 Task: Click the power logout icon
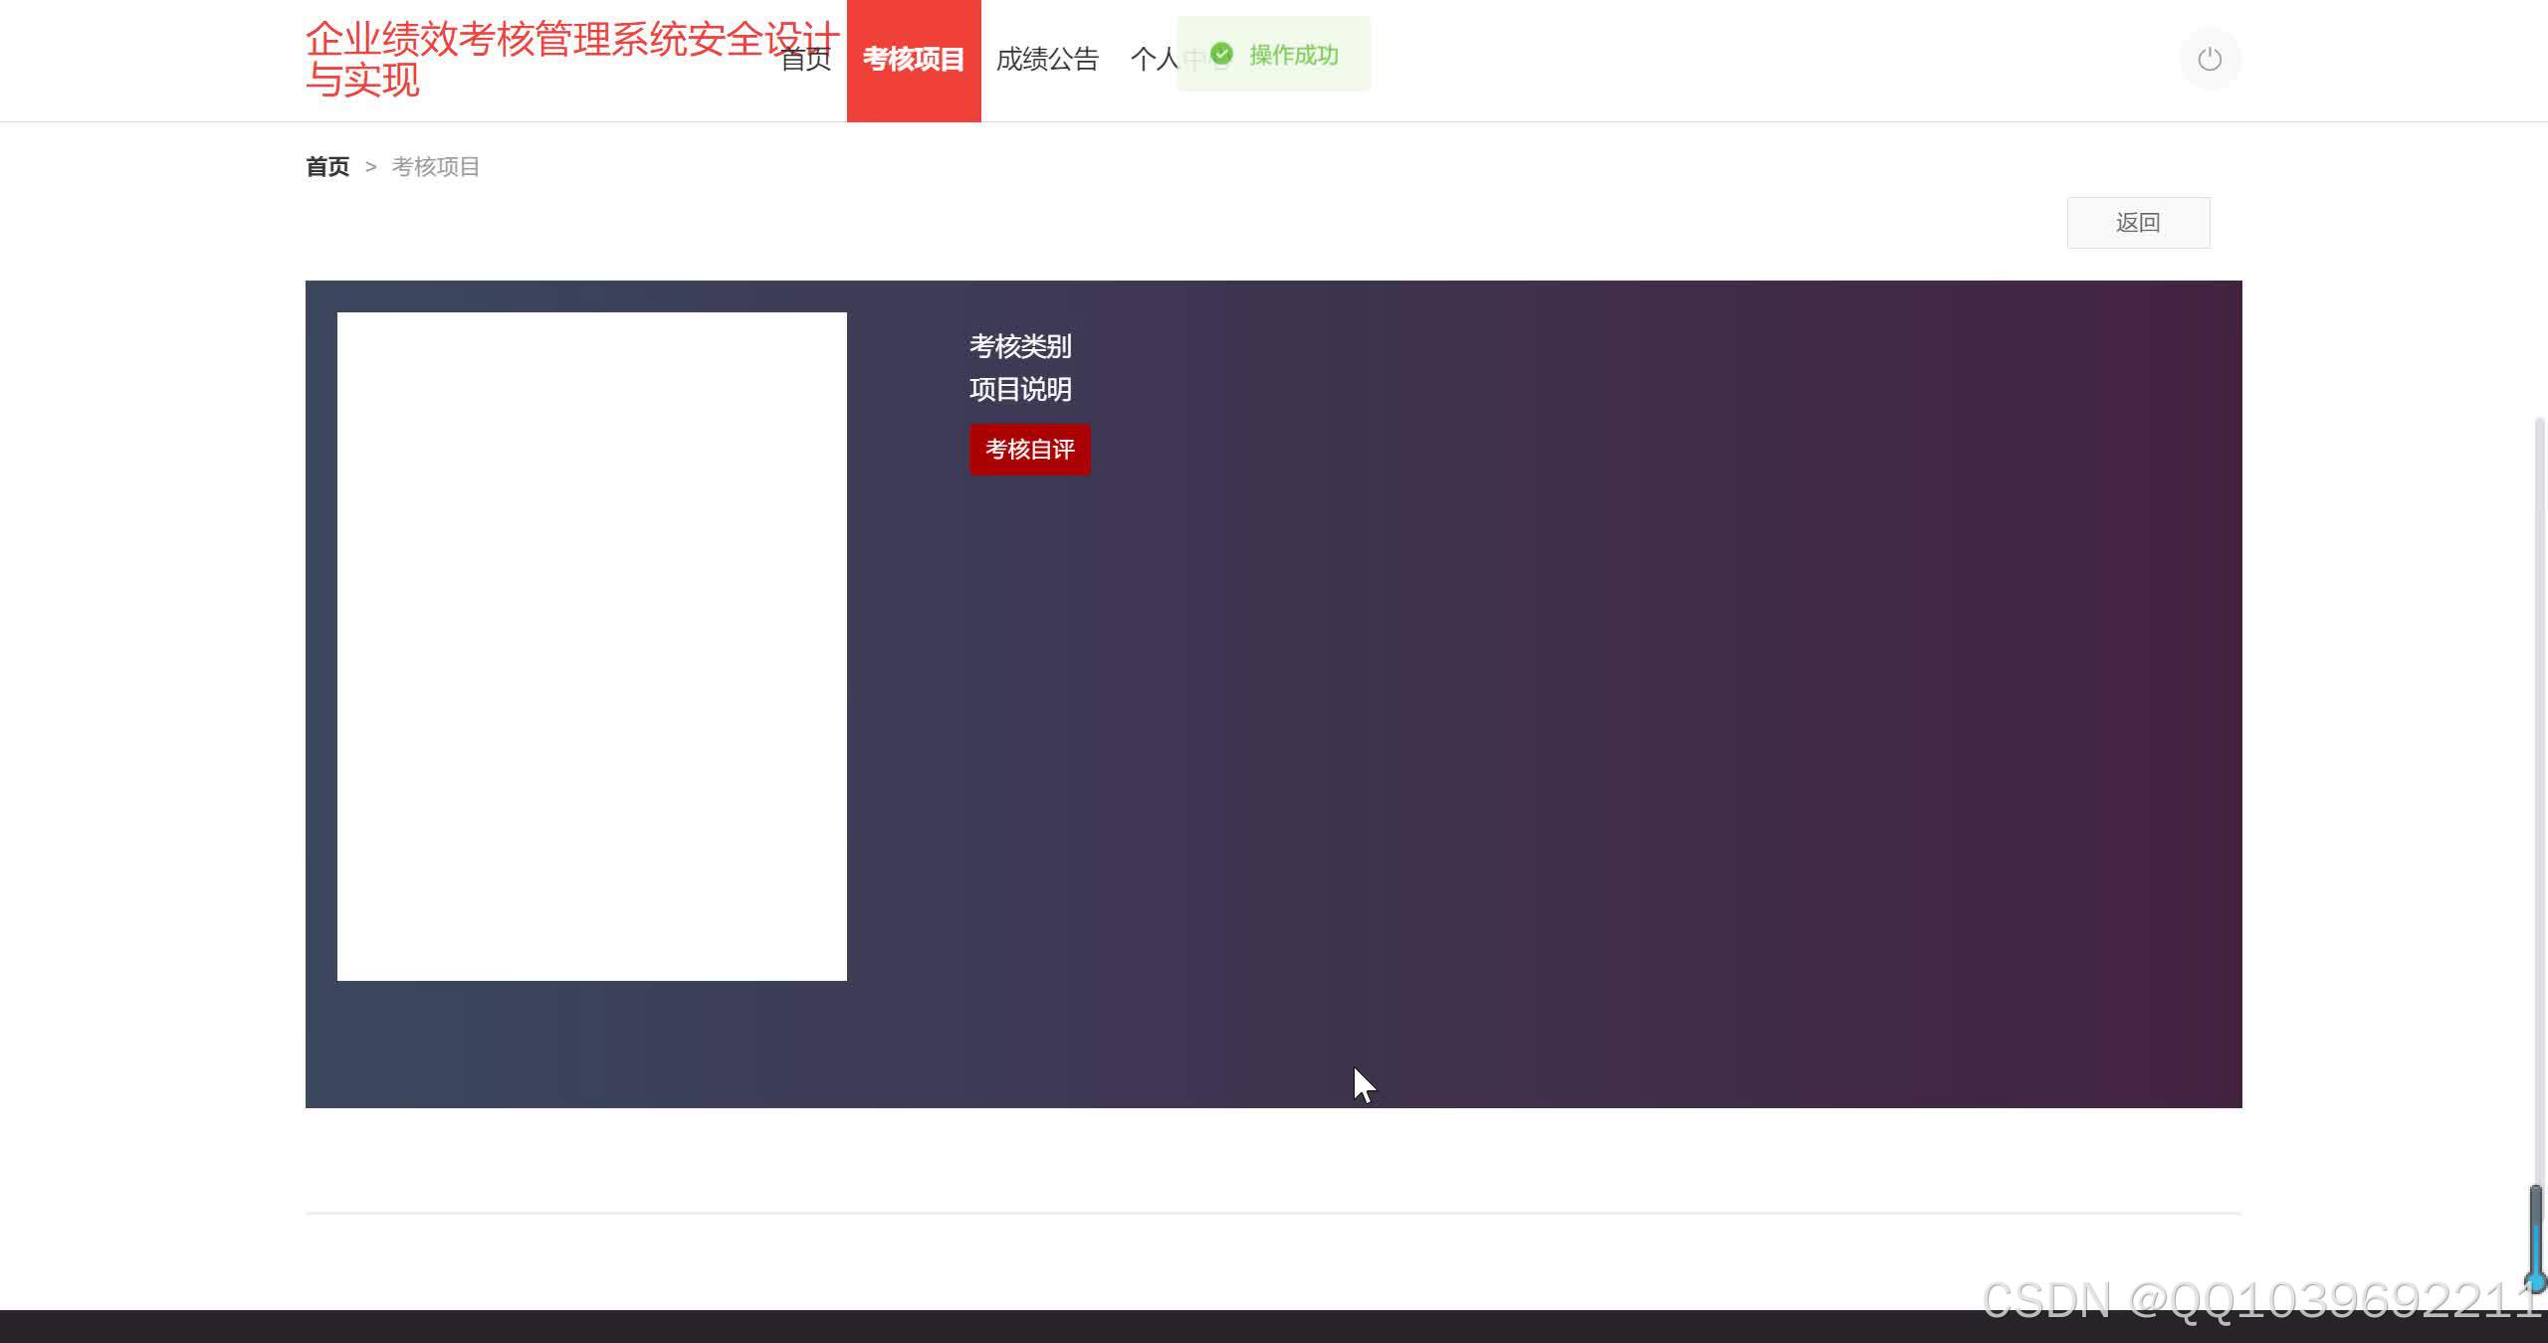coord(2209,60)
